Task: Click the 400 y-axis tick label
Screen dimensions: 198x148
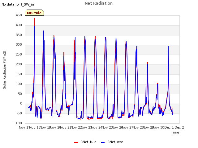Action: [19, 25]
